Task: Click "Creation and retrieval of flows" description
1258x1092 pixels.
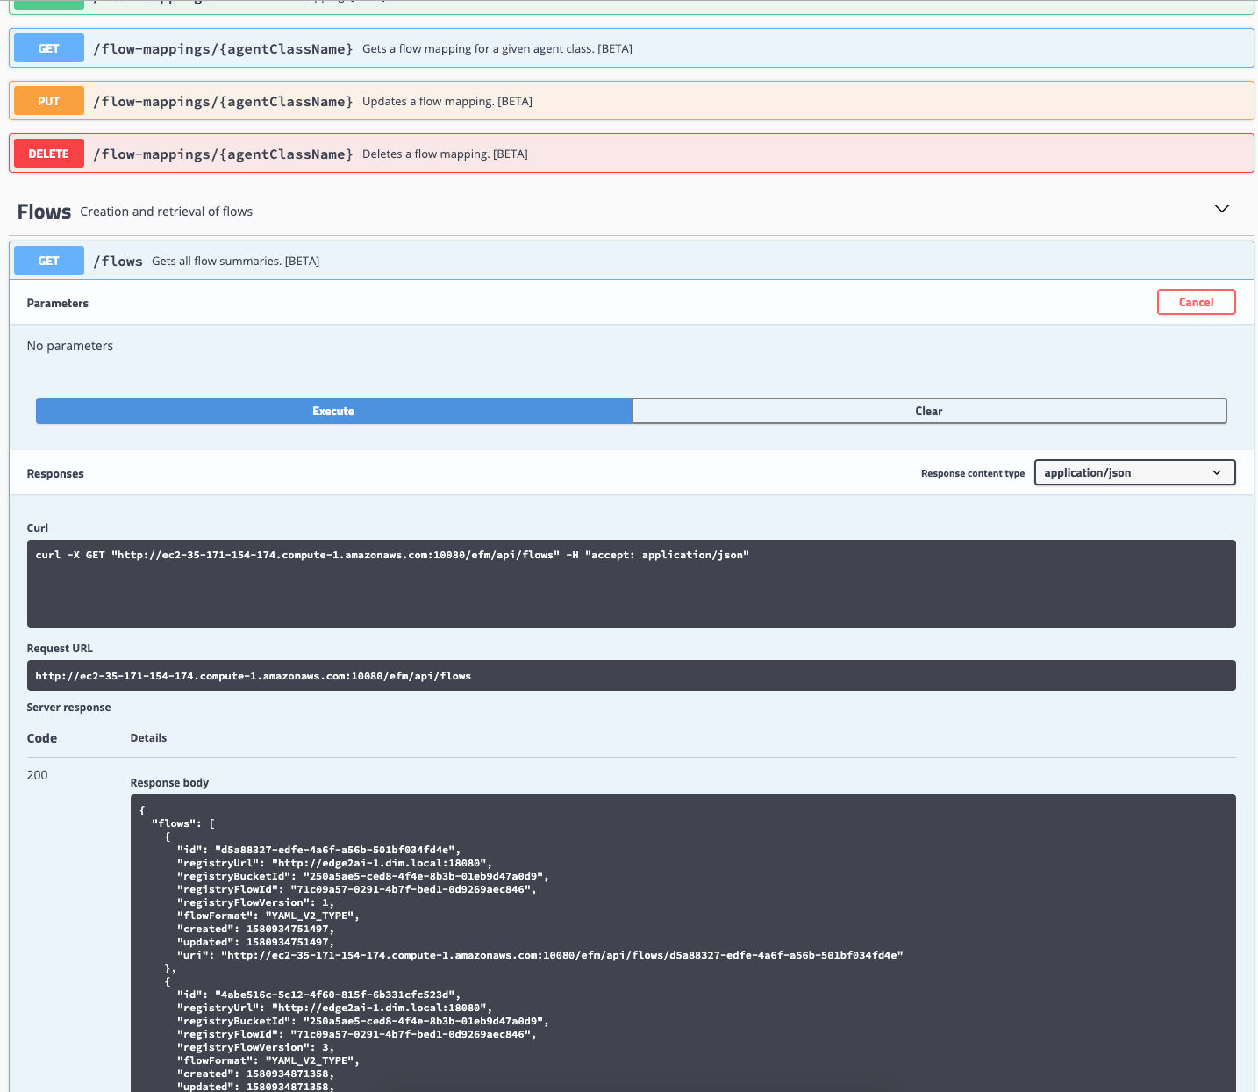Action: point(166,212)
